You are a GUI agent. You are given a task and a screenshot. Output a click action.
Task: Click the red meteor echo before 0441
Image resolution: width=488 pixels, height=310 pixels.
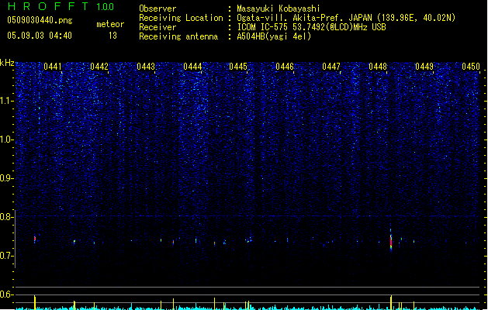click(35, 239)
